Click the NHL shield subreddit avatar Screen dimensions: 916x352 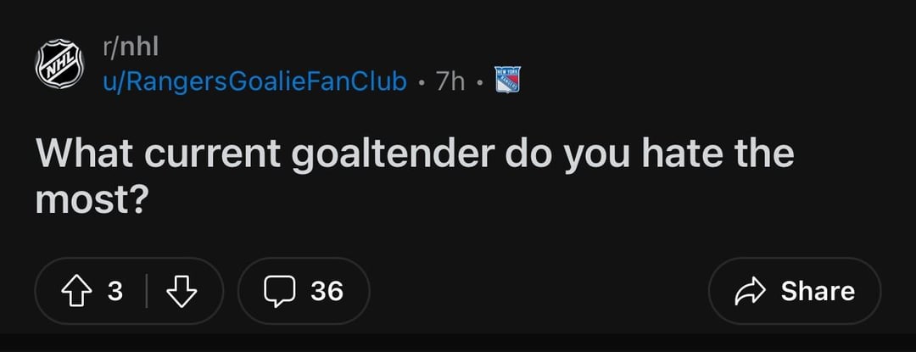coord(59,64)
